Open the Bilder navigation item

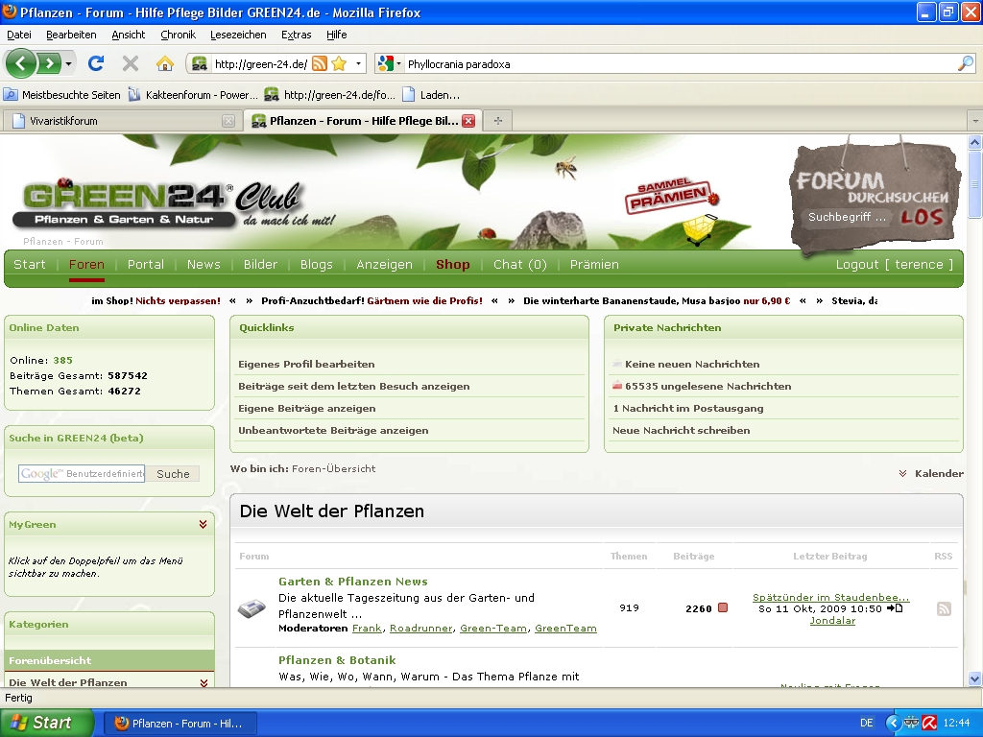[x=260, y=265]
